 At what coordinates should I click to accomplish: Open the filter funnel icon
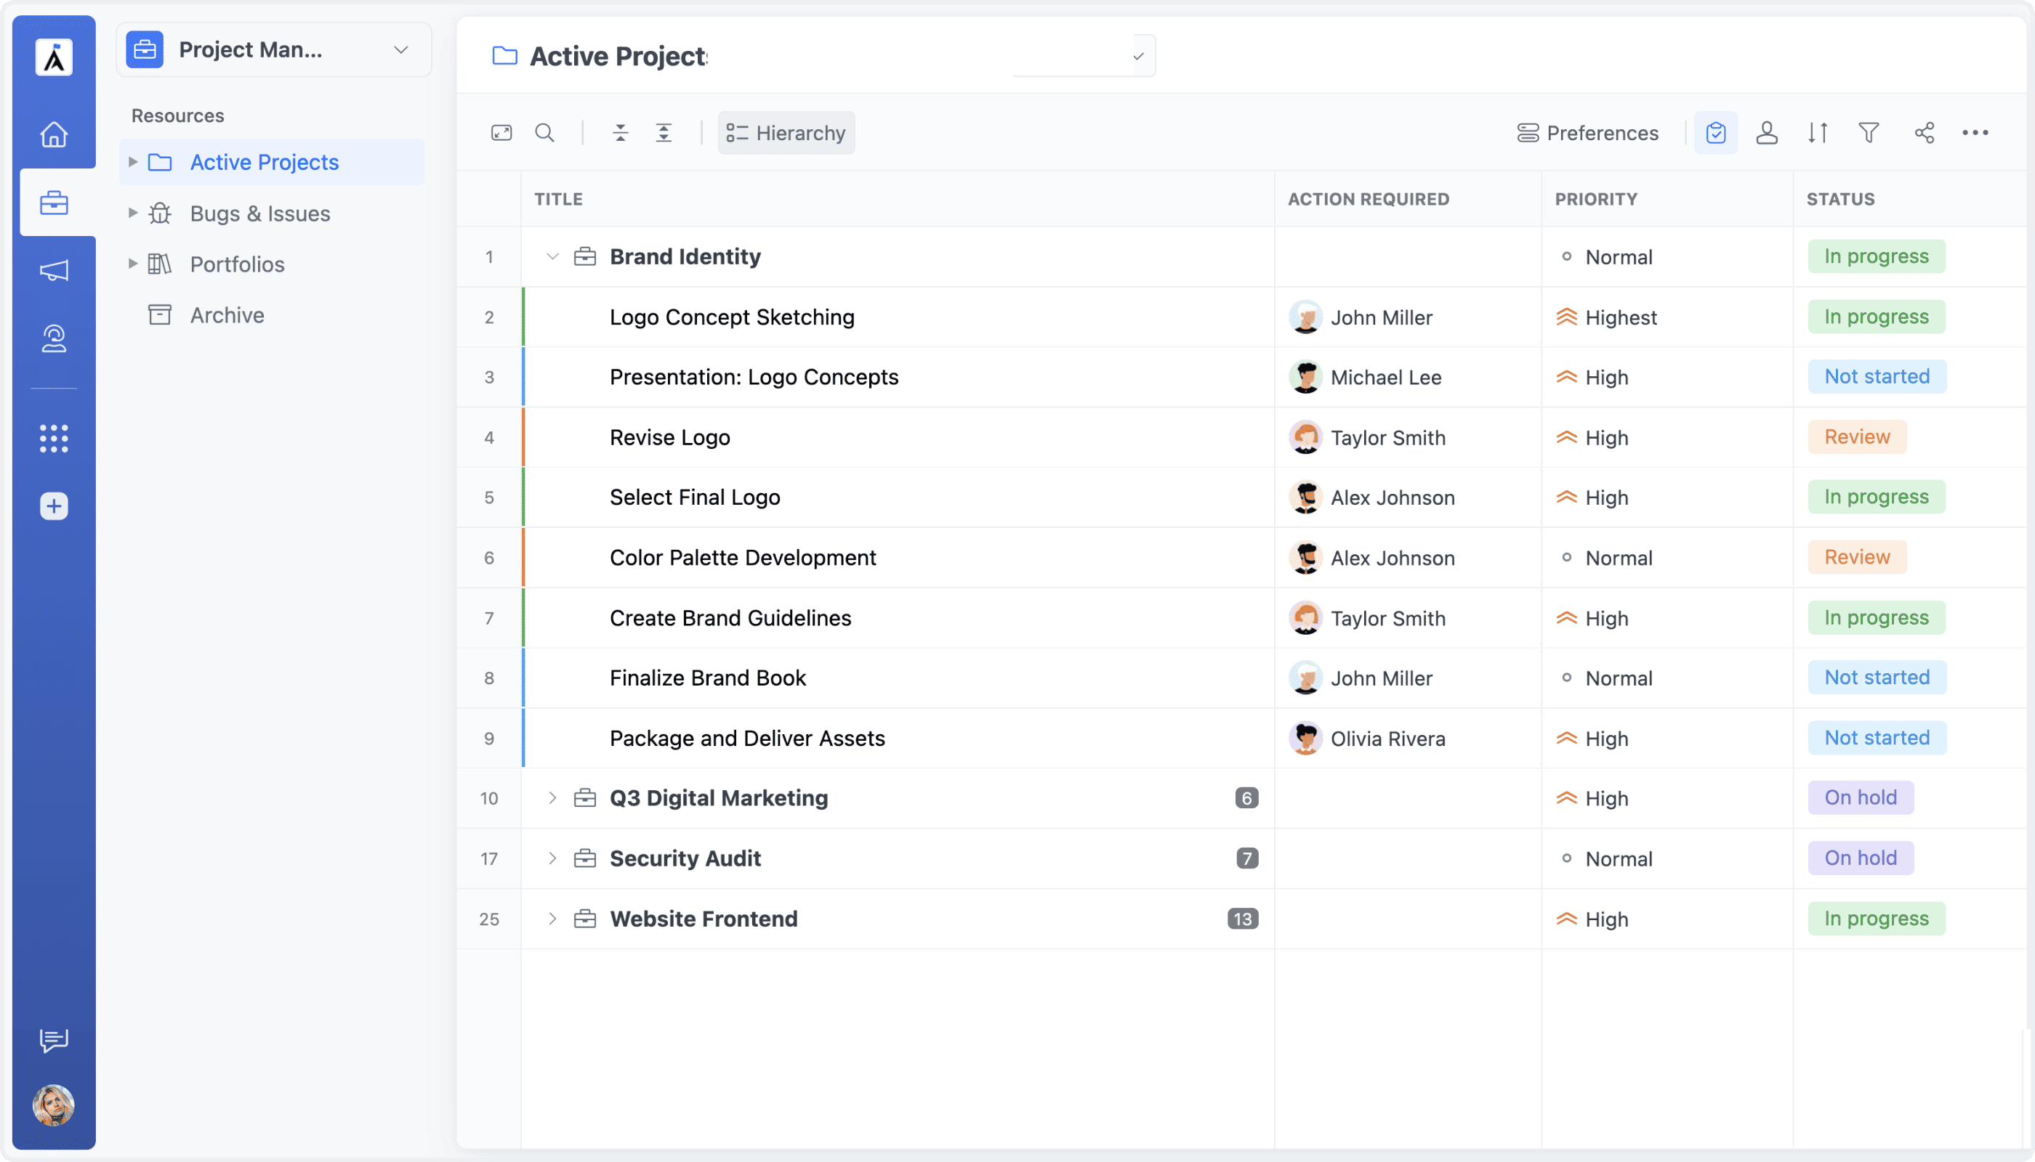click(x=1868, y=132)
